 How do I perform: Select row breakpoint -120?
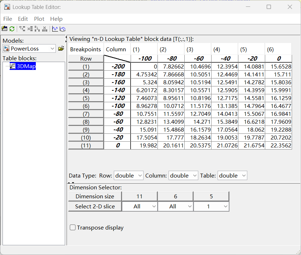(x=117, y=98)
